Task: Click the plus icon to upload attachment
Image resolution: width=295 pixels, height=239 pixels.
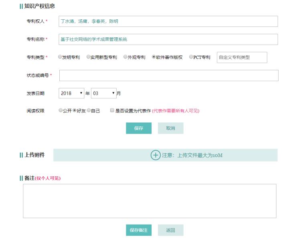Action: click(x=156, y=155)
